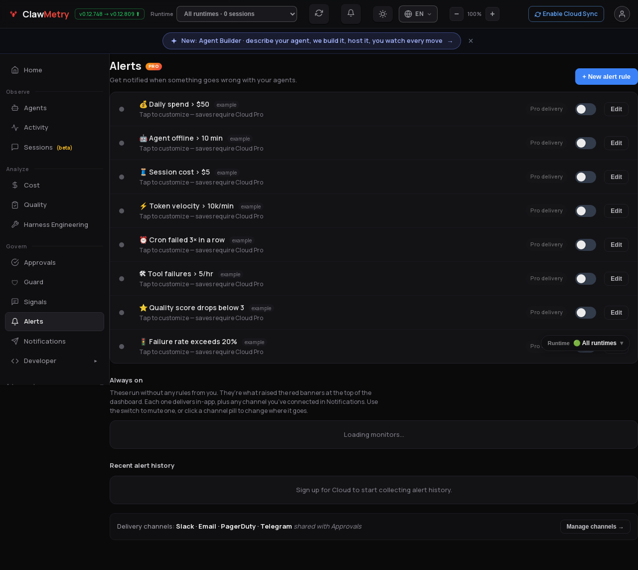Click Manage channels link button

click(595, 527)
